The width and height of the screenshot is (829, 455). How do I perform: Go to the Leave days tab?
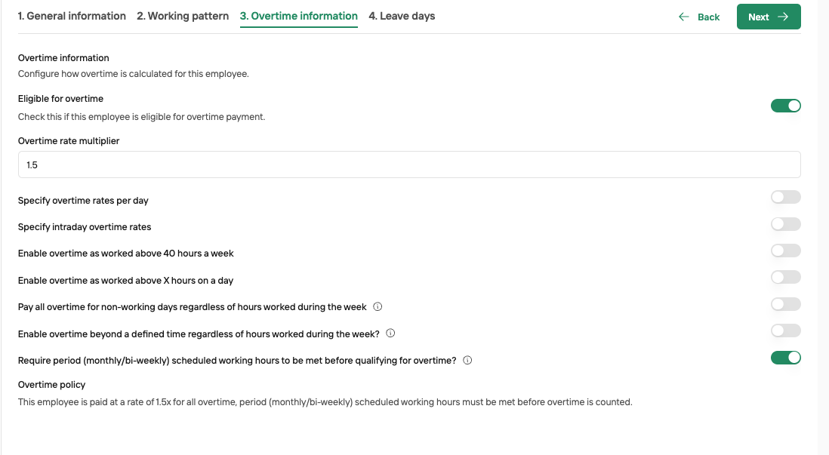click(x=402, y=17)
